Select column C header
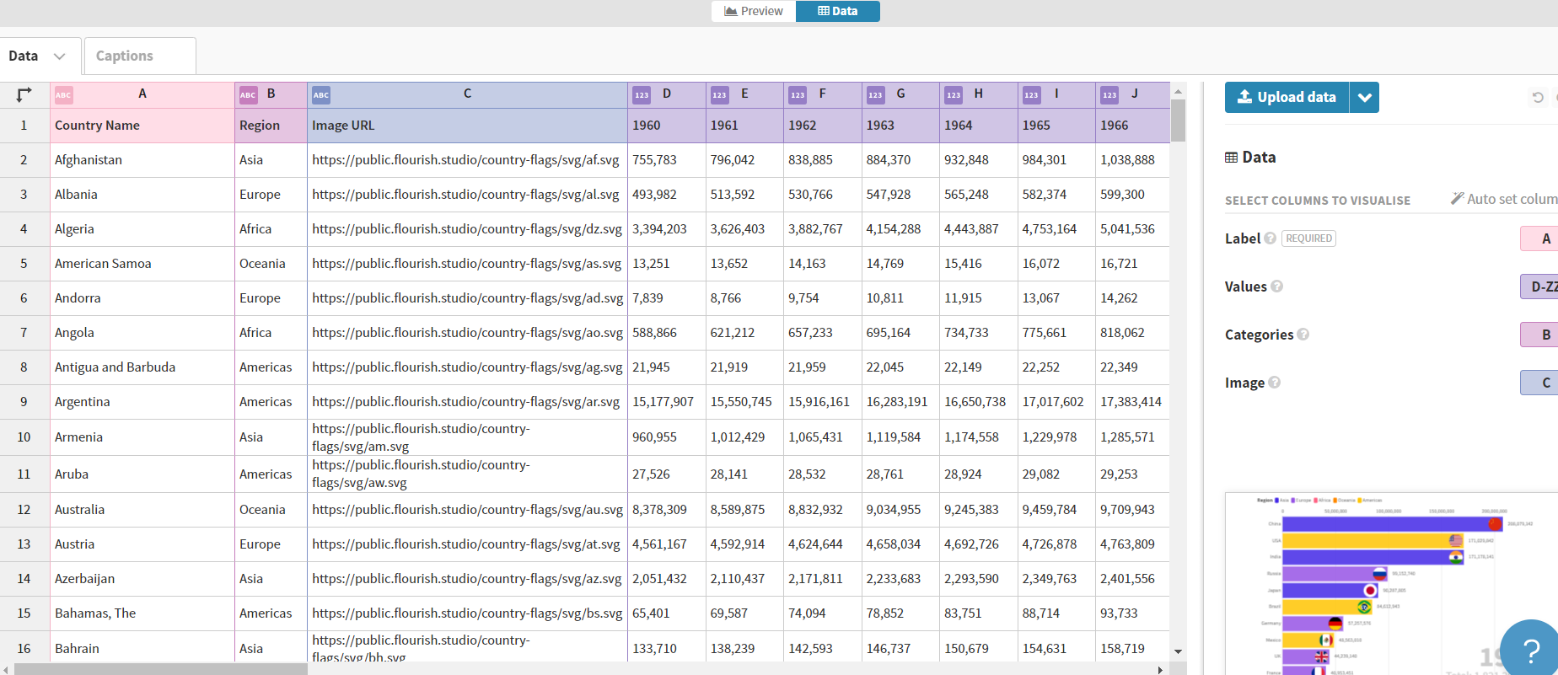The image size is (1558, 675). pyautogui.click(x=467, y=94)
